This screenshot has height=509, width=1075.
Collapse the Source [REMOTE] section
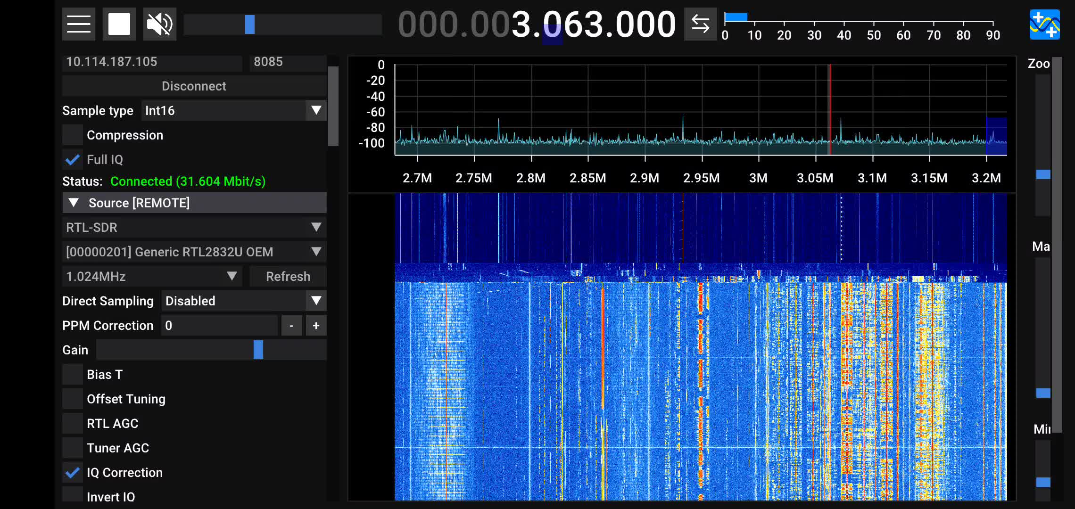tap(194, 203)
